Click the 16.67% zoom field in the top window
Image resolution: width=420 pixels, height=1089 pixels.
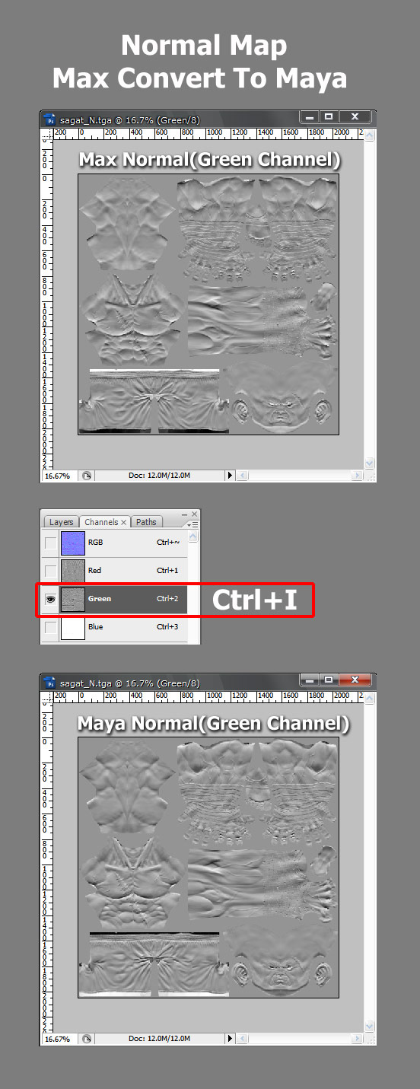click(59, 476)
